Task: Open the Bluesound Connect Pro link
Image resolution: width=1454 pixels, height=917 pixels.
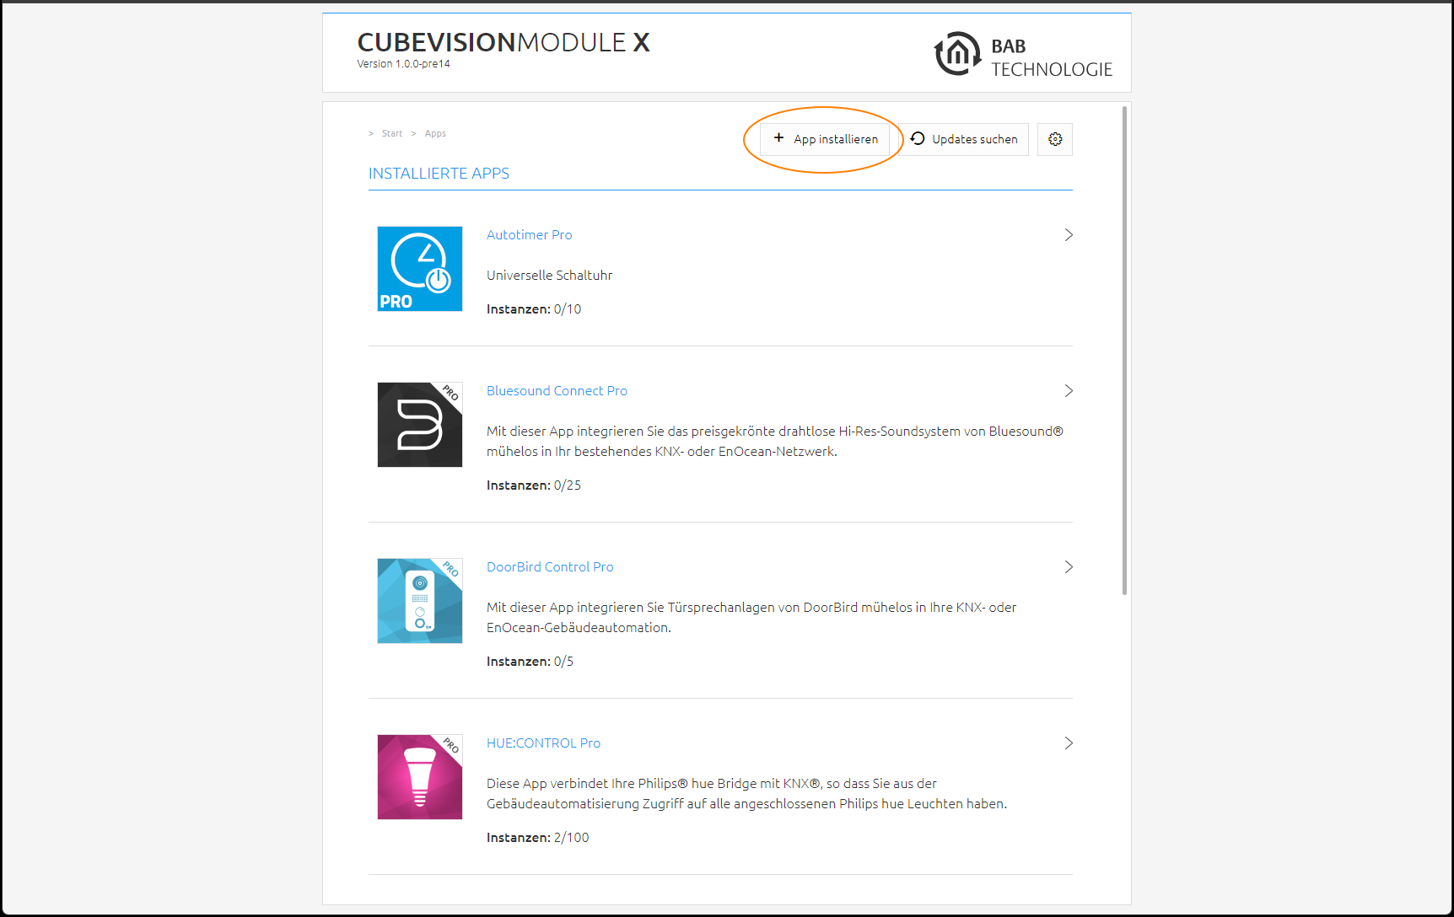Action: point(557,391)
